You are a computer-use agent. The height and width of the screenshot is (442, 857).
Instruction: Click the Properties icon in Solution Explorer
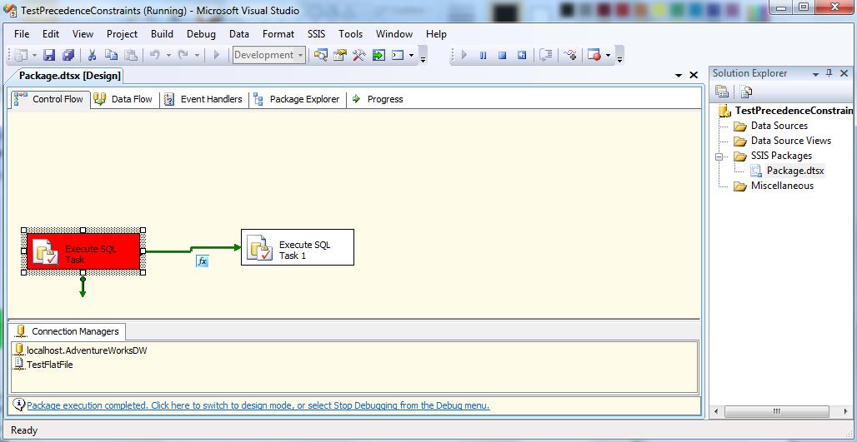[x=722, y=92]
